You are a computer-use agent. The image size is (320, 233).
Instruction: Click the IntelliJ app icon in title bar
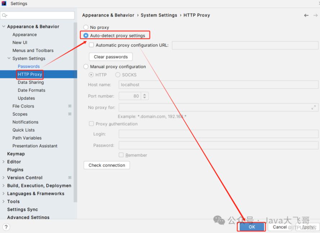(x=4, y=3)
